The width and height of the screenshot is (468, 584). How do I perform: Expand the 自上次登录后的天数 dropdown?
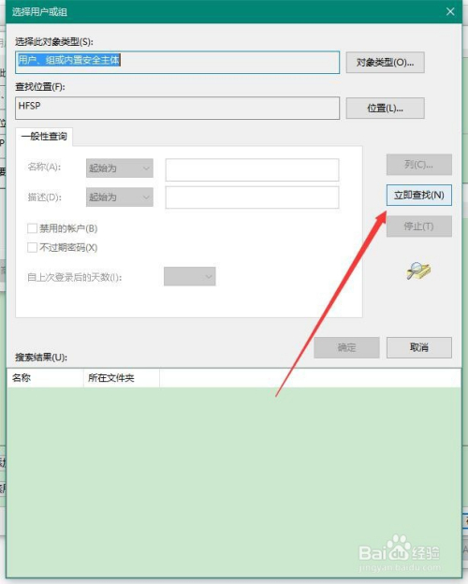pyautogui.click(x=190, y=276)
